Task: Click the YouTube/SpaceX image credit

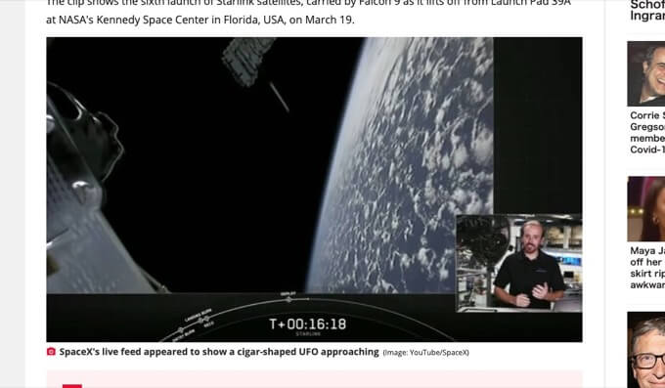Action: pos(425,353)
